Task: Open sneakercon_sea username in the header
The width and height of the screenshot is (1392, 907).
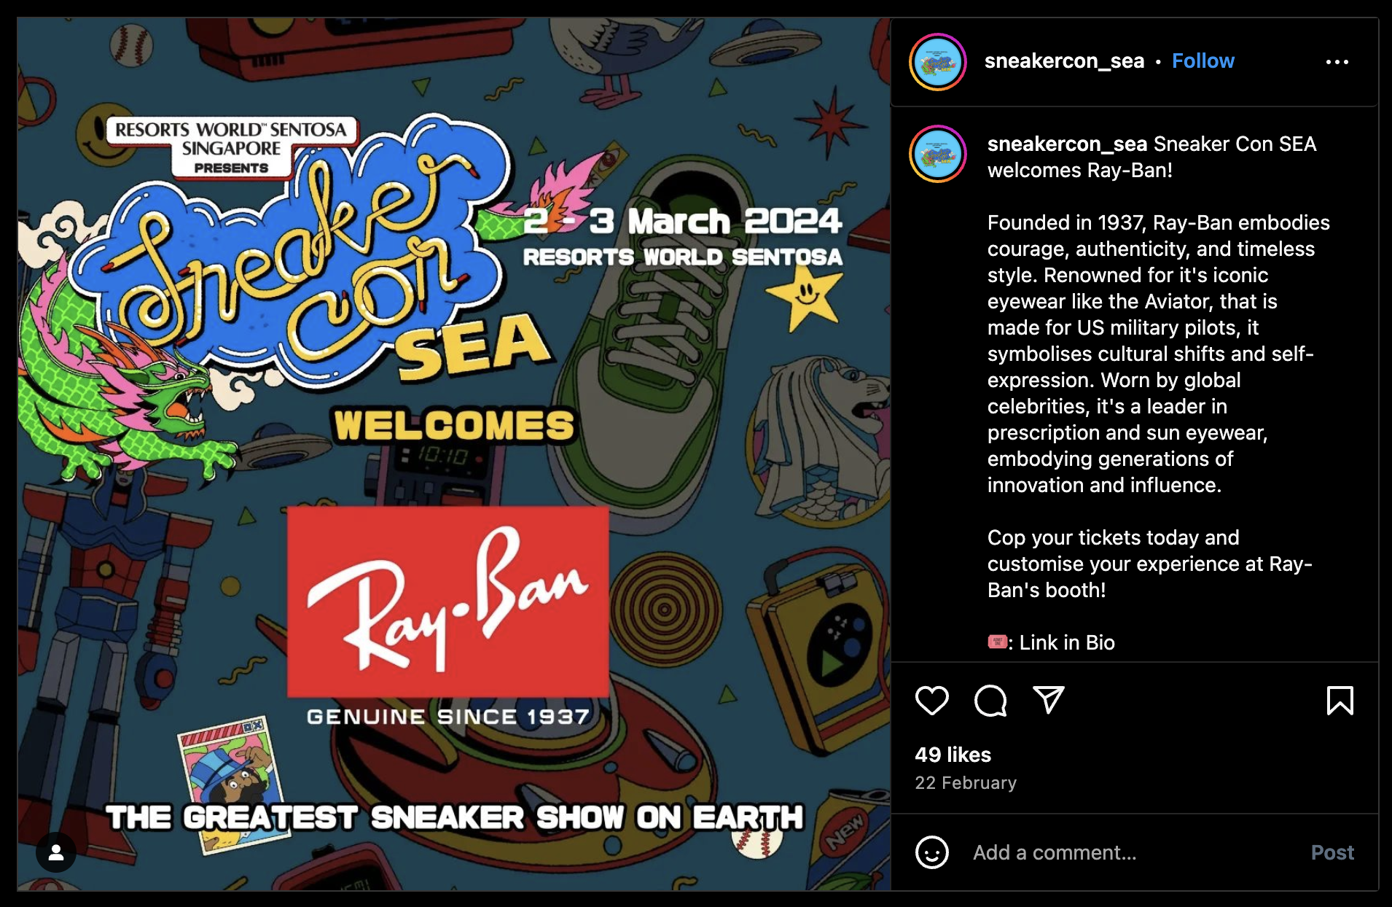Action: pyautogui.click(x=1064, y=61)
